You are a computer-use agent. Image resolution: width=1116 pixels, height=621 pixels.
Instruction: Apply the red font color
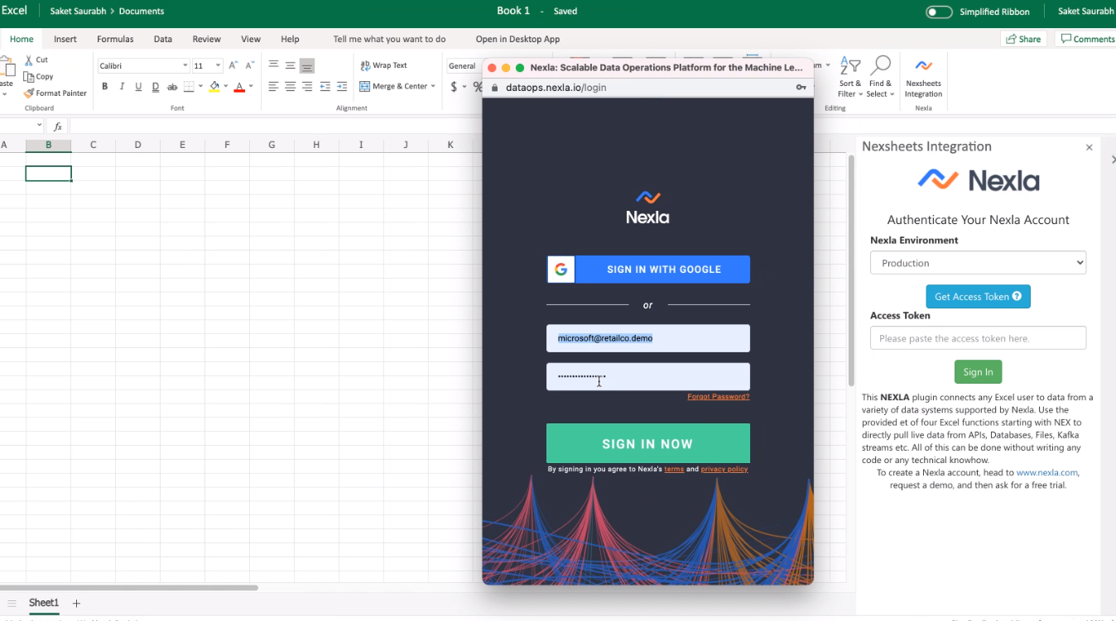point(239,87)
